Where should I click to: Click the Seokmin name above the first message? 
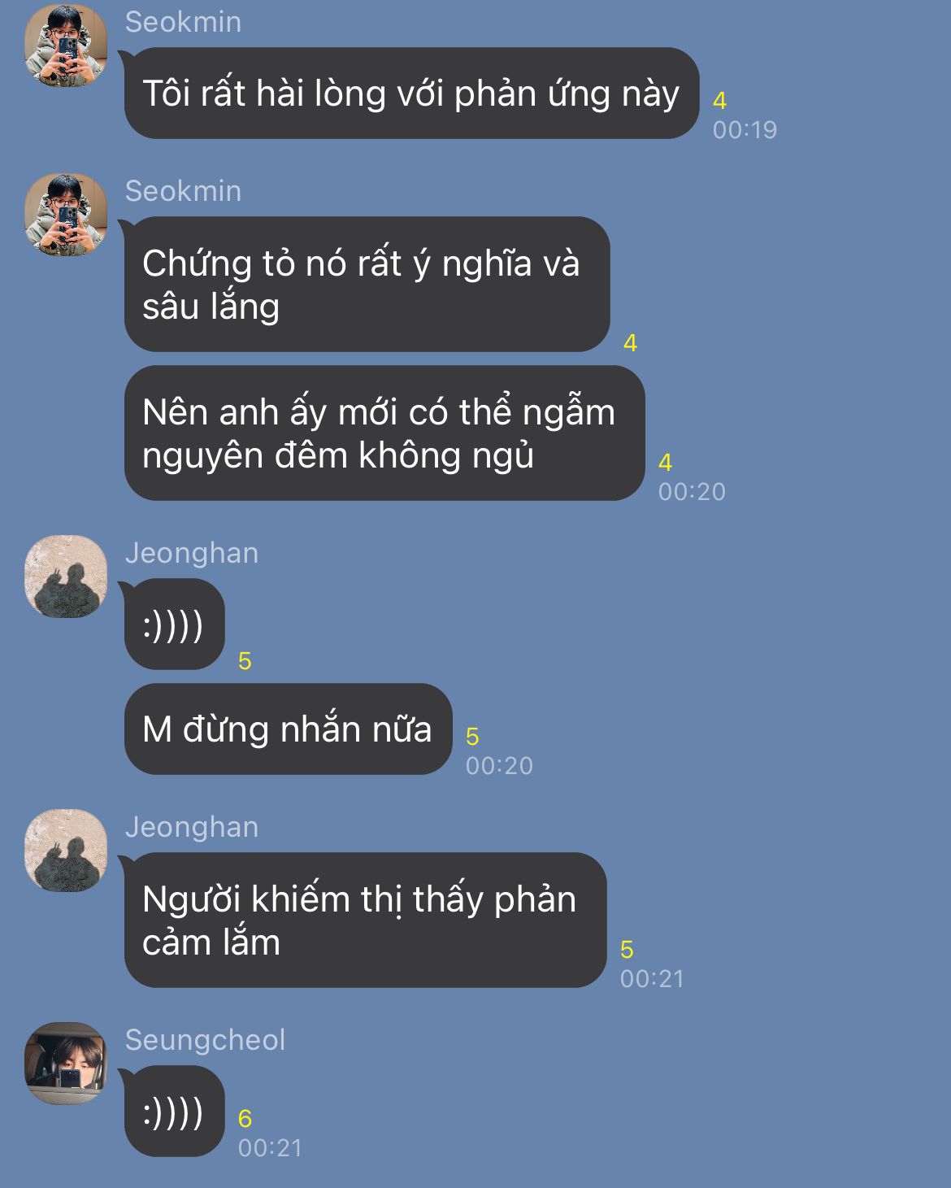(183, 22)
